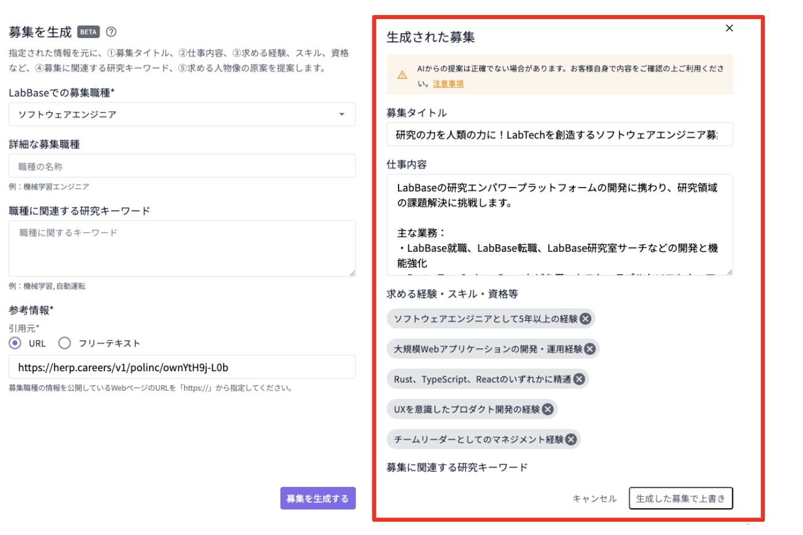Click the 募集を生成する button
The width and height of the screenshot is (803, 535).
click(x=318, y=498)
